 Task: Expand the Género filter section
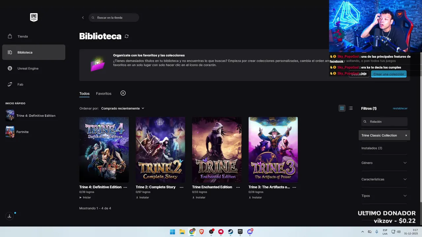tap(384, 163)
